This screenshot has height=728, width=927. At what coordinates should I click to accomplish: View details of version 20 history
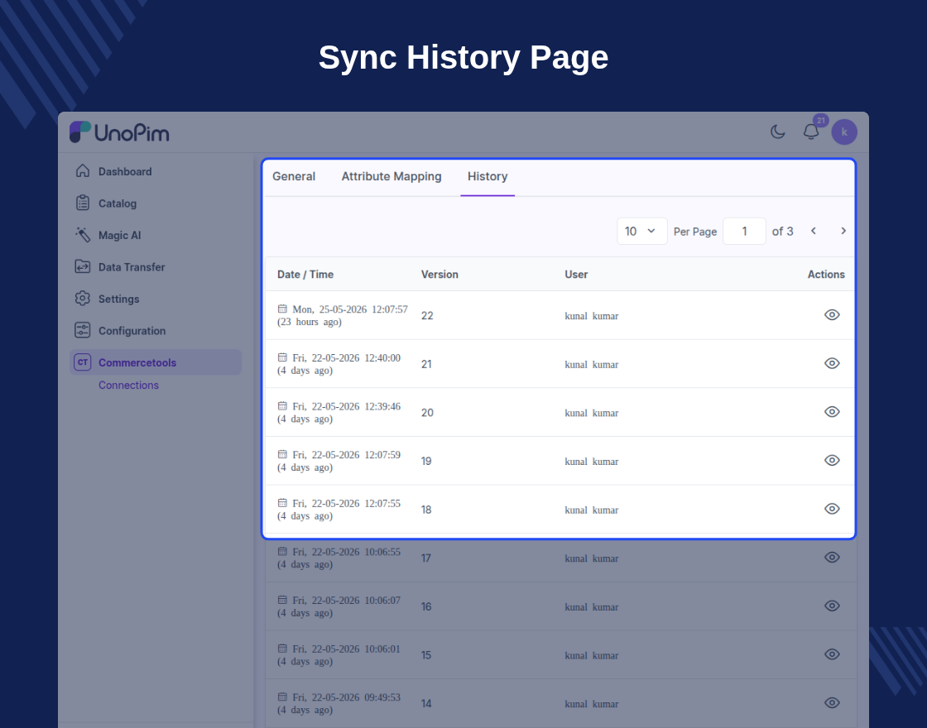(832, 412)
